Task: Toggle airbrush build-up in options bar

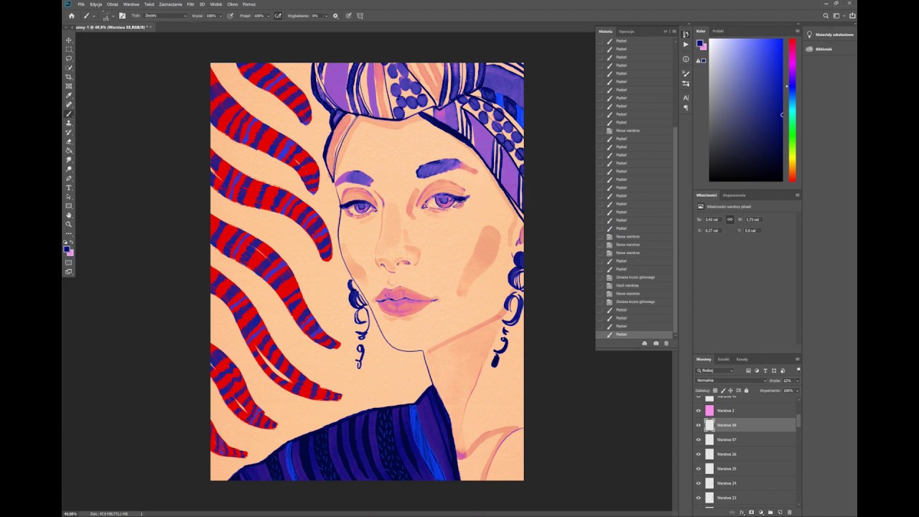Action: point(278,15)
